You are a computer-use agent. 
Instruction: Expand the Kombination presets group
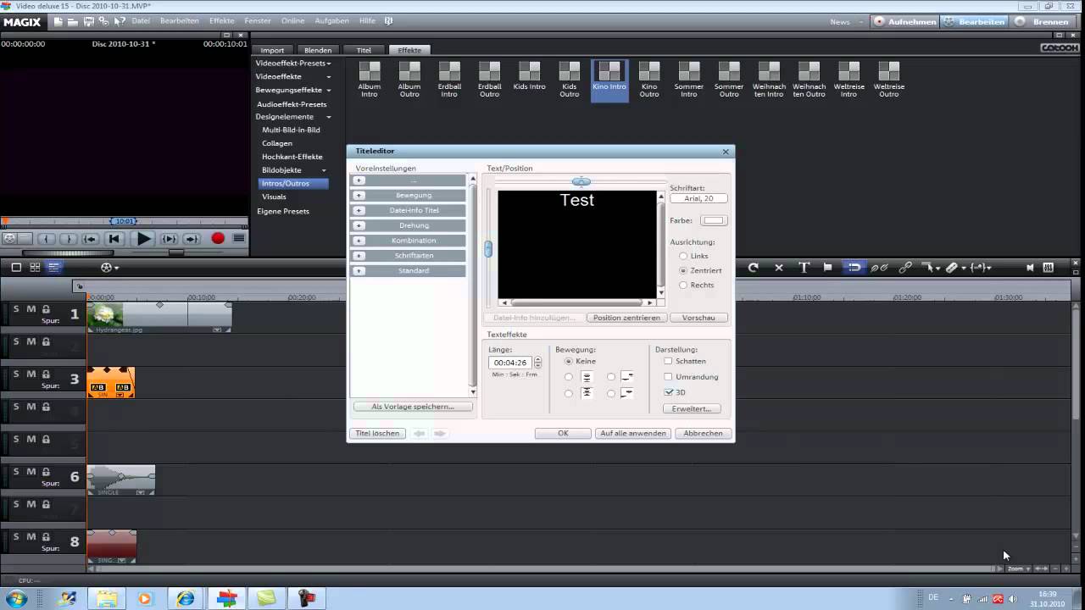[x=359, y=241]
